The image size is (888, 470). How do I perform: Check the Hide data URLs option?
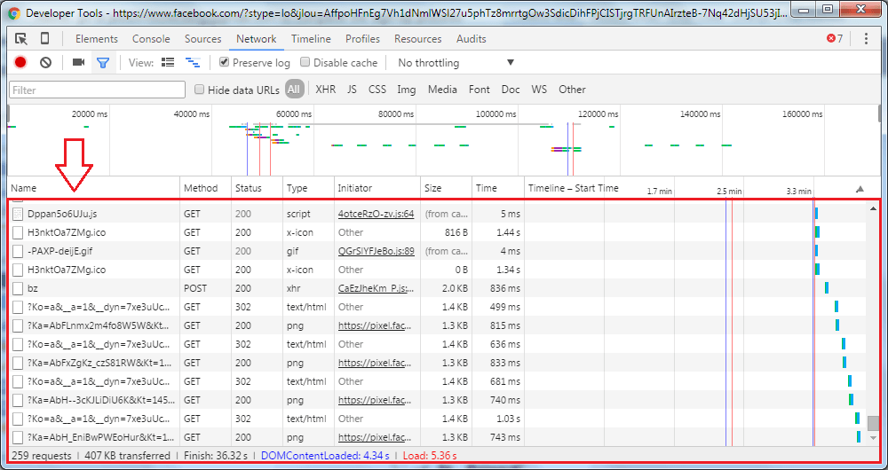coord(200,90)
